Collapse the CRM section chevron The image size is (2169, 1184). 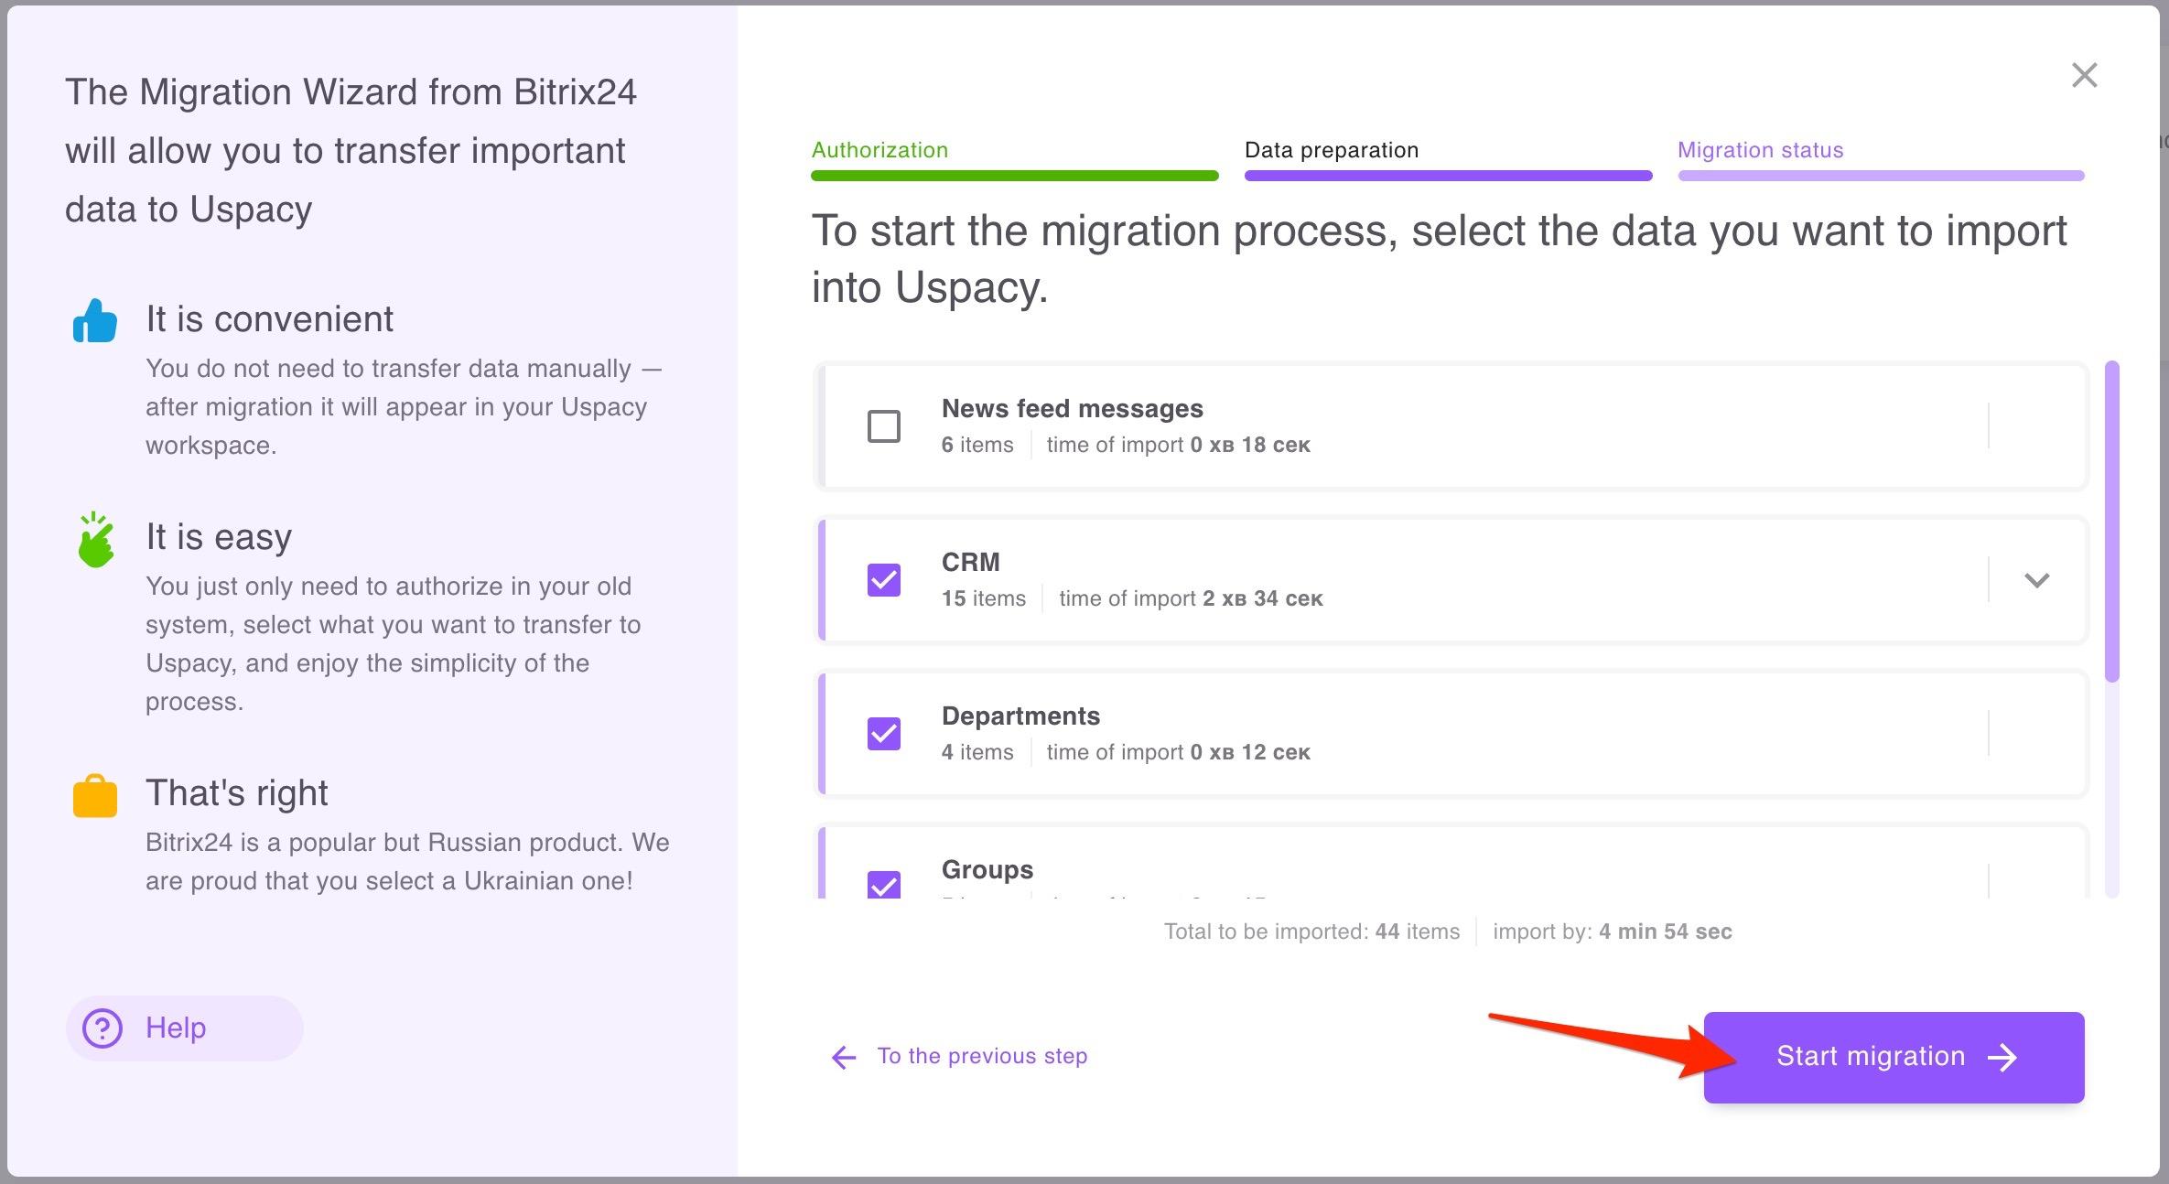point(2038,580)
